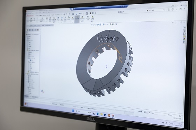The image size is (196, 130).
Task: Open the Appearances sphere icon in right task pane
Action: pyautogui.click(x=184, y=39)
